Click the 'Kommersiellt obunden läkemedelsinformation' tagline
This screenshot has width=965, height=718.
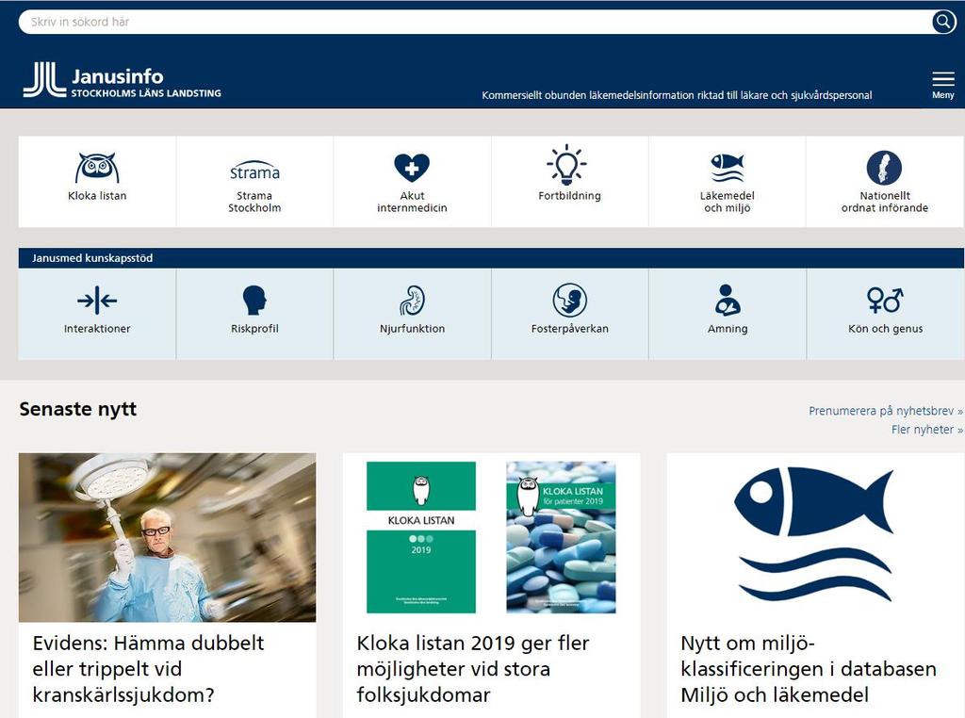[677, 95]
